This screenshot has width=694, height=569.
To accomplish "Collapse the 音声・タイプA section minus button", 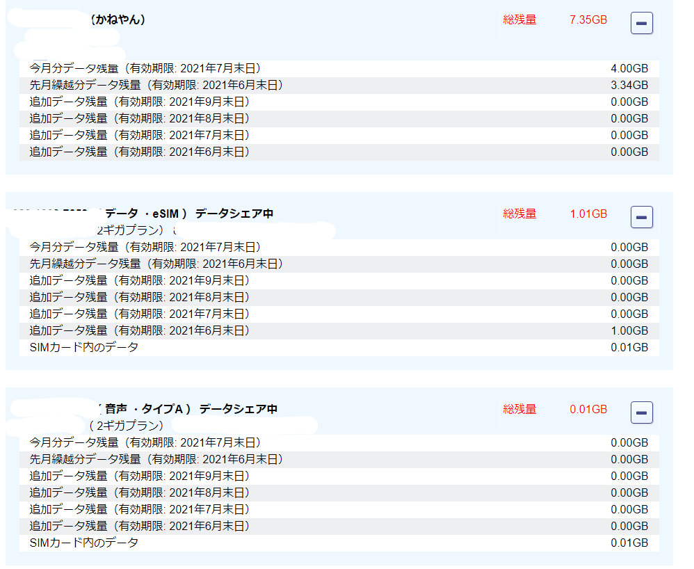I will point(641,412).
